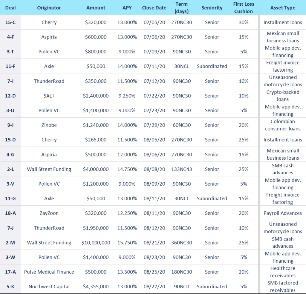Click the 13.500% APY cell
Image resolution: width=306 pixels, height=294 pixels.
pyautogui.click(x=127, y=272)
